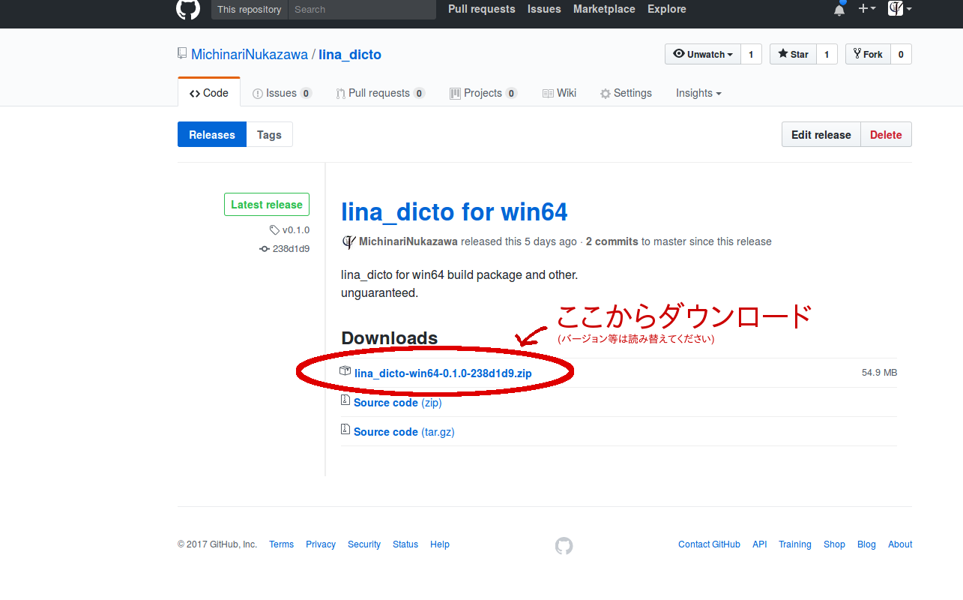Switch to the repository Pull requests tab
The height and width of the screenshot is (600, 963).
pos(380,93)
